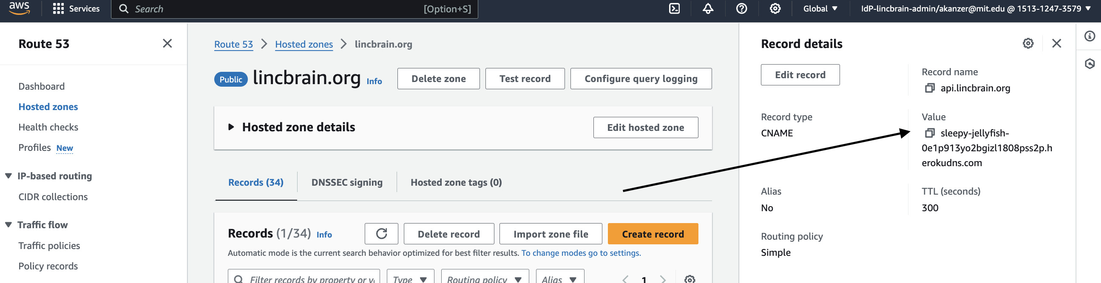Screen dimensions: 1101x283
Task: Open Policy records
Action: 48,266
